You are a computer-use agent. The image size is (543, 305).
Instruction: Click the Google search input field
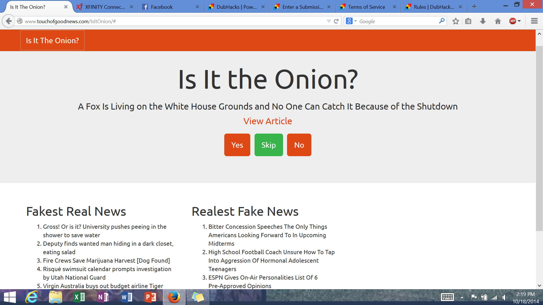coord(396,21)
